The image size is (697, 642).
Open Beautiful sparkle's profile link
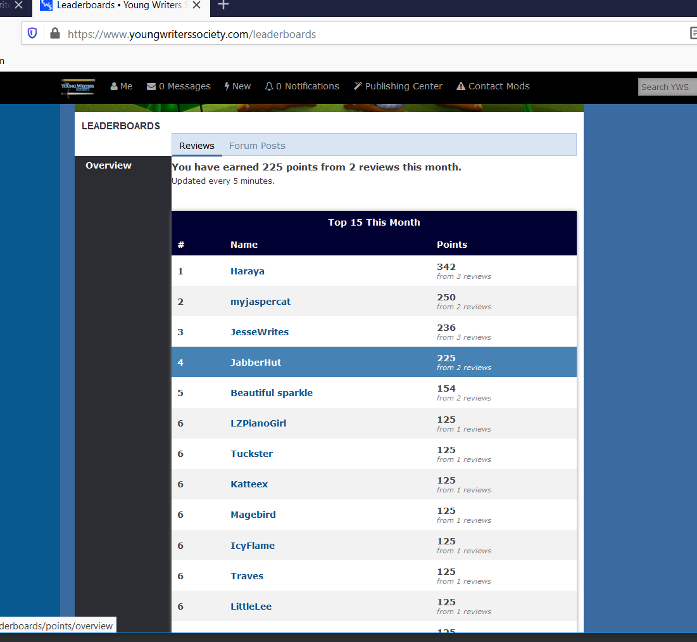272,393
